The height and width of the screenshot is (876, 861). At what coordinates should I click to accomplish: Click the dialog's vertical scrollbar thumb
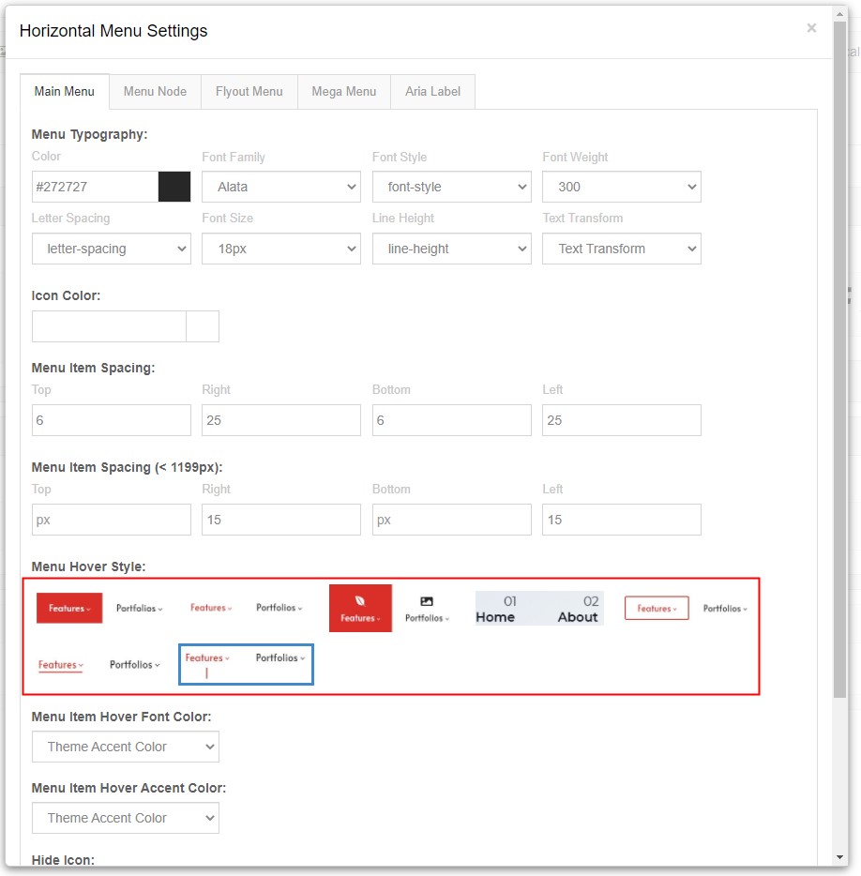[x=839, y=359]
